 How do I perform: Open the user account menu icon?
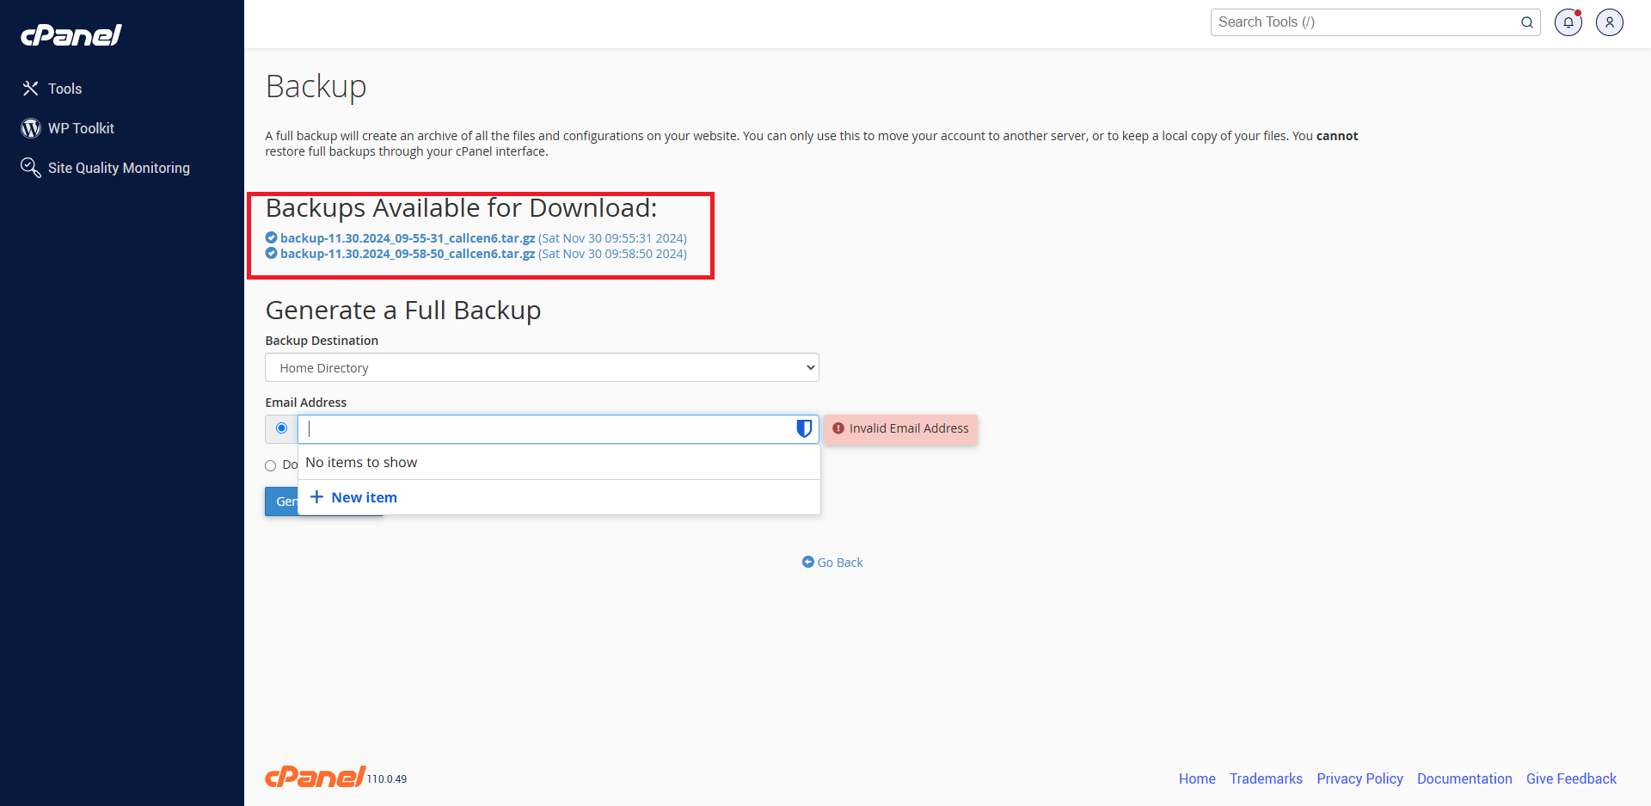pos(1609,22)
